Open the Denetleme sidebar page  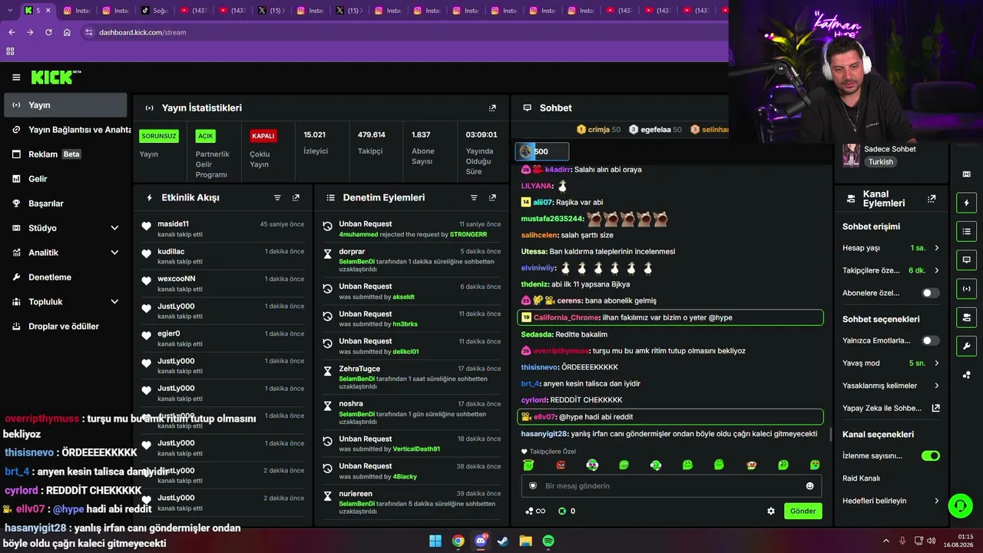point(65,277)
